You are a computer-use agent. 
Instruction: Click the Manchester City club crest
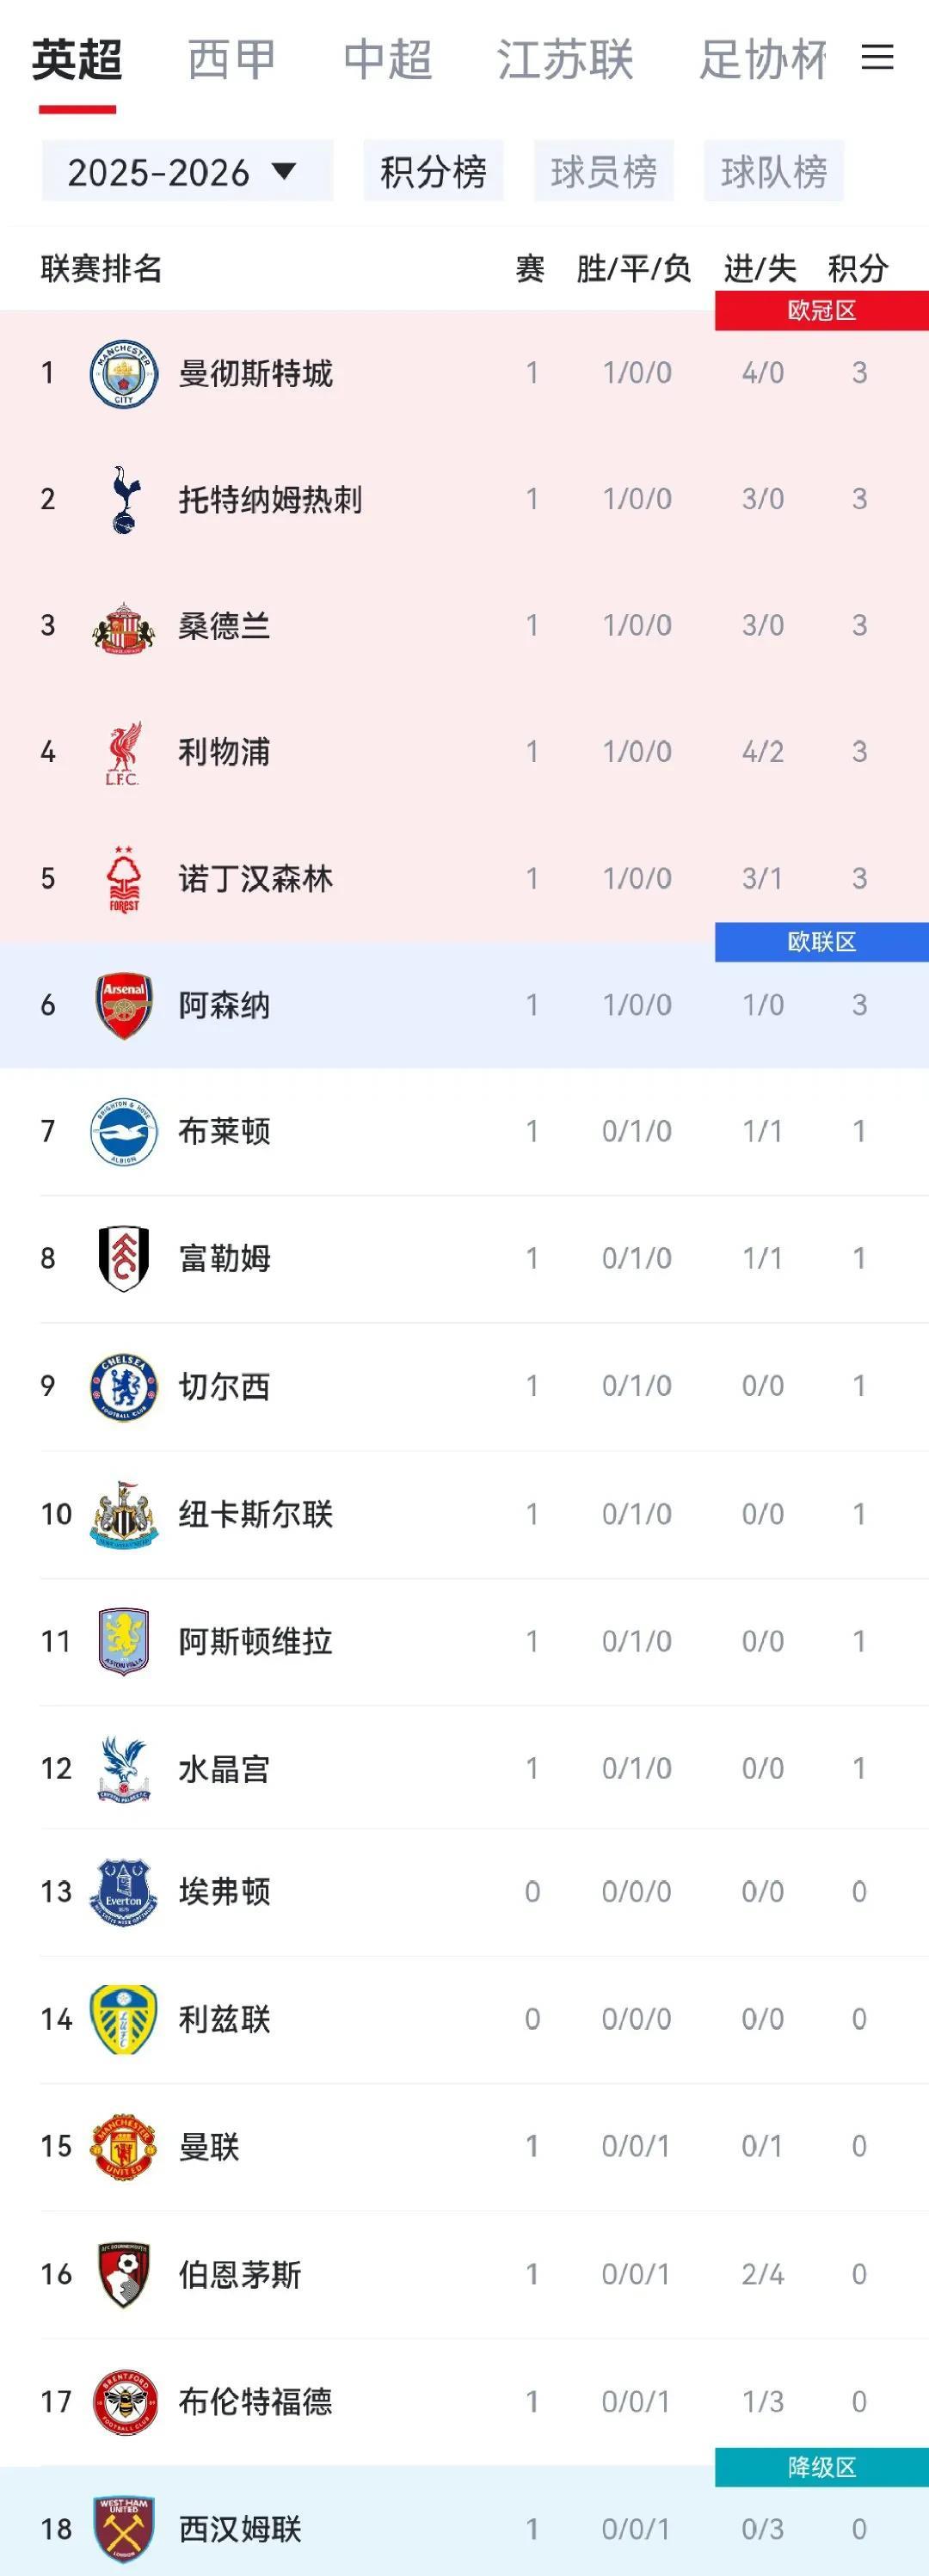(x=123, y=374)
